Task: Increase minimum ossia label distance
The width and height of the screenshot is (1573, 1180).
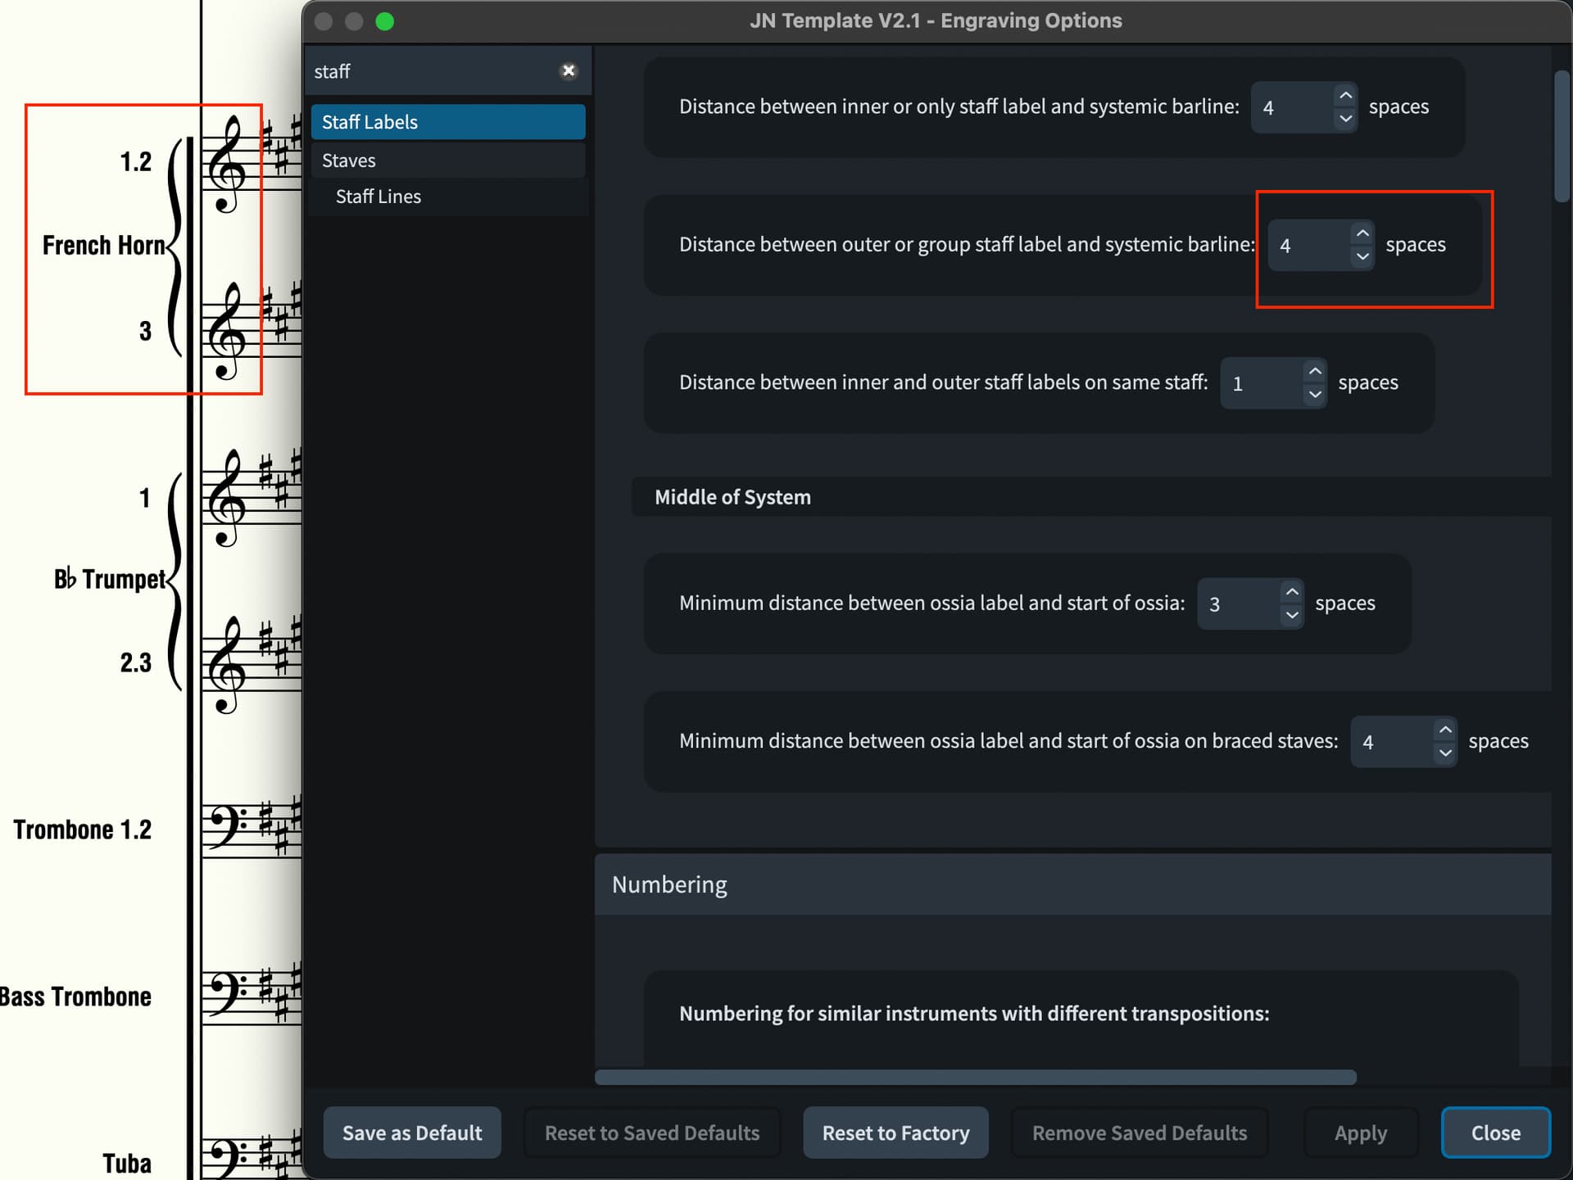Action: click(x=1292, y=592)
